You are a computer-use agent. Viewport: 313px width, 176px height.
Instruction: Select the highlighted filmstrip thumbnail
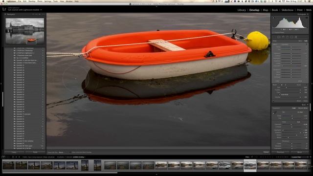point(250,165)
